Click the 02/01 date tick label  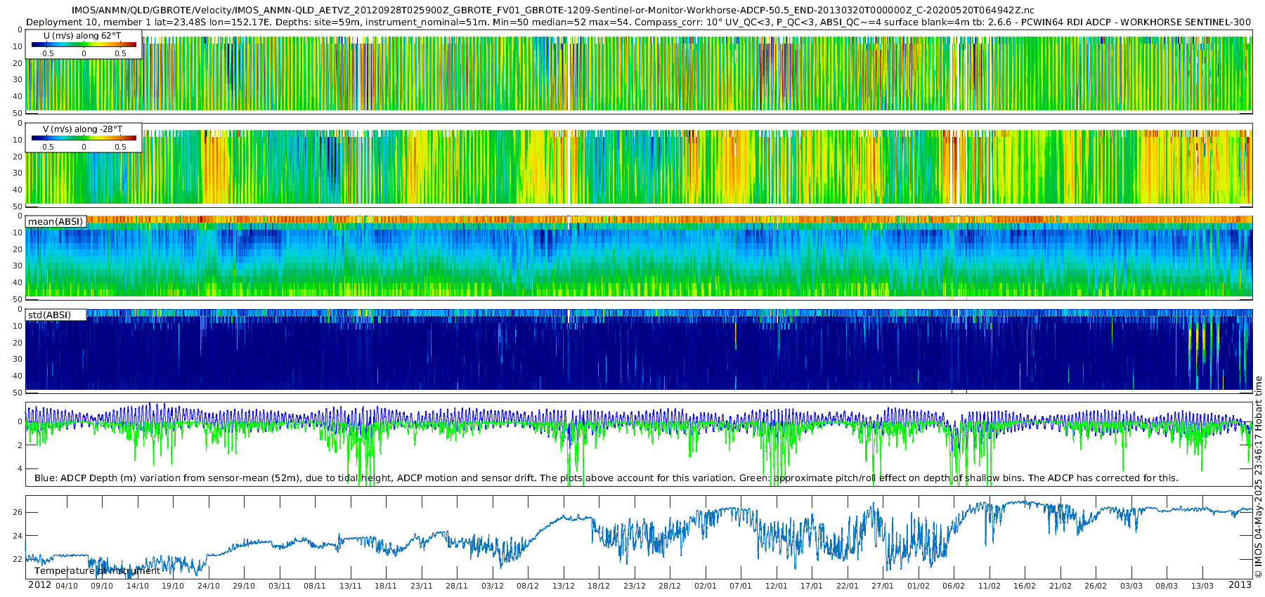click(x=706, y=586)
